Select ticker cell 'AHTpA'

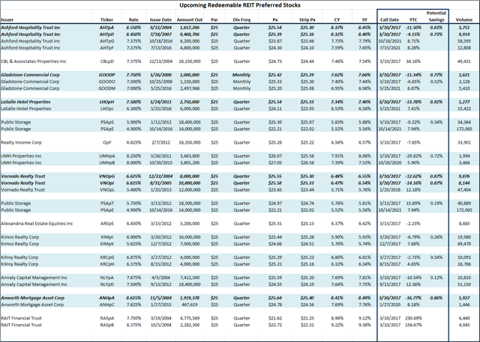pos(106,28)
